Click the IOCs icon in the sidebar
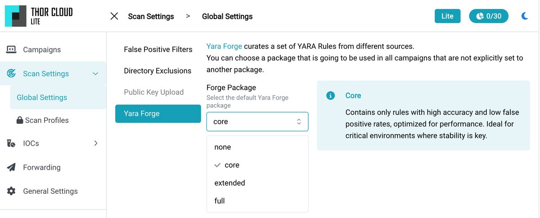This screenshot has width=540, height=218. click(12, 144)
